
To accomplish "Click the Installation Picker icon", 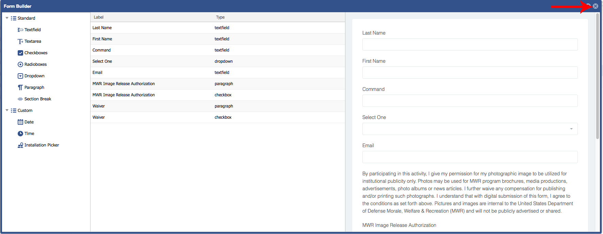I will (20, 145).
